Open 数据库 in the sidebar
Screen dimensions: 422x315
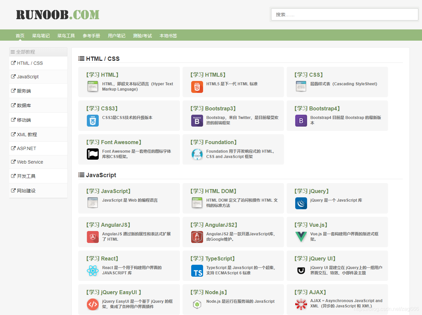[38, 105]
